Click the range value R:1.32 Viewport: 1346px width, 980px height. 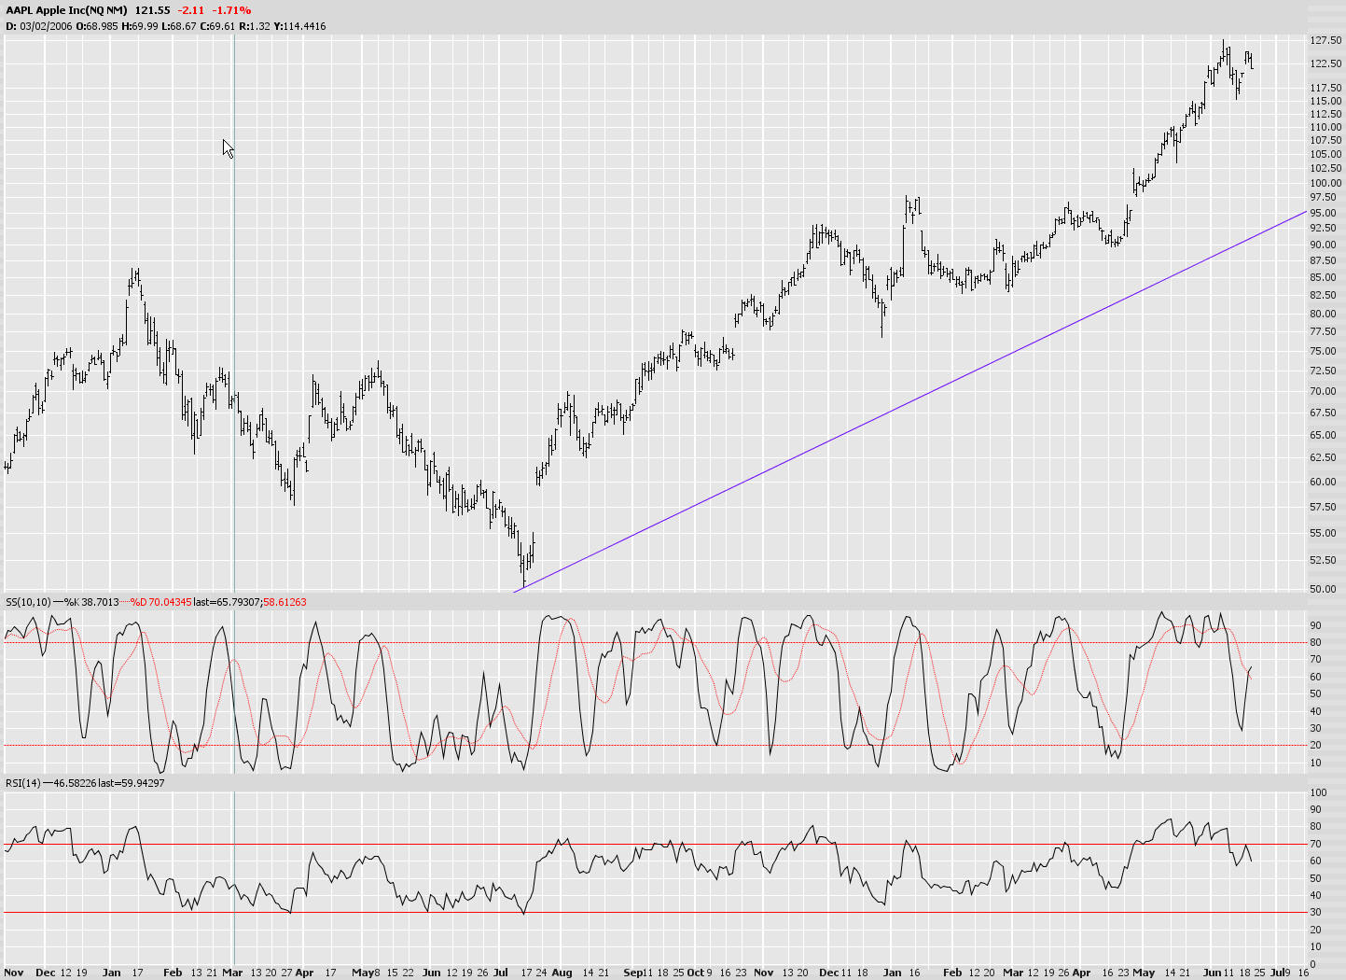pos(254,26)
